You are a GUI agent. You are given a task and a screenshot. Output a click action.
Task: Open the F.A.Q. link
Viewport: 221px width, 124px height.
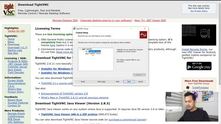tap(11, 86)
